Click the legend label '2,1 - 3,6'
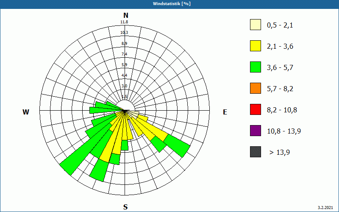The height and width of the screenshot is (212, 339). (280, 47)
